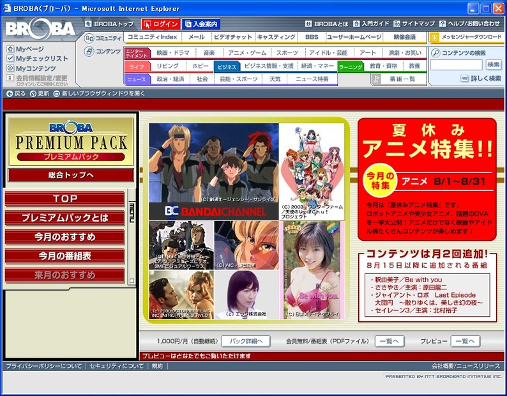507x396 pixels.
Task: Open セキュリティについて link
Action: tap(116, 366)
